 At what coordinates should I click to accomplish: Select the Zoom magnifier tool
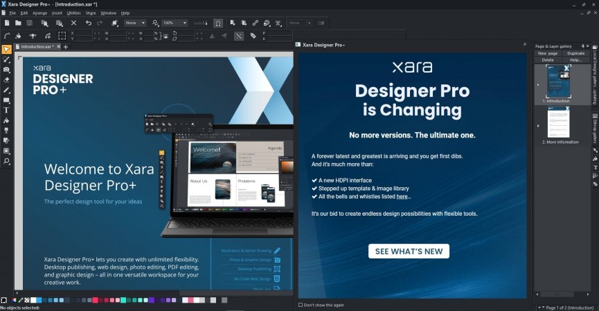click(x=6, y=161)
